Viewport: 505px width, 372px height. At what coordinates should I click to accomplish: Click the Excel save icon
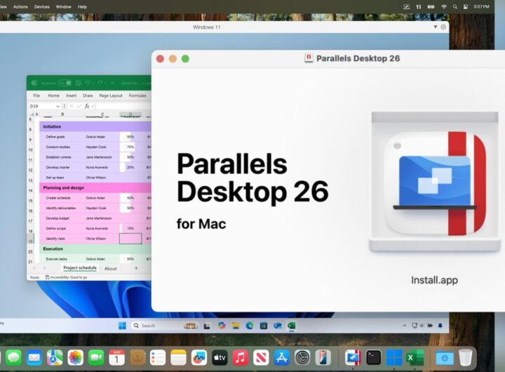(x=78, y=83)
